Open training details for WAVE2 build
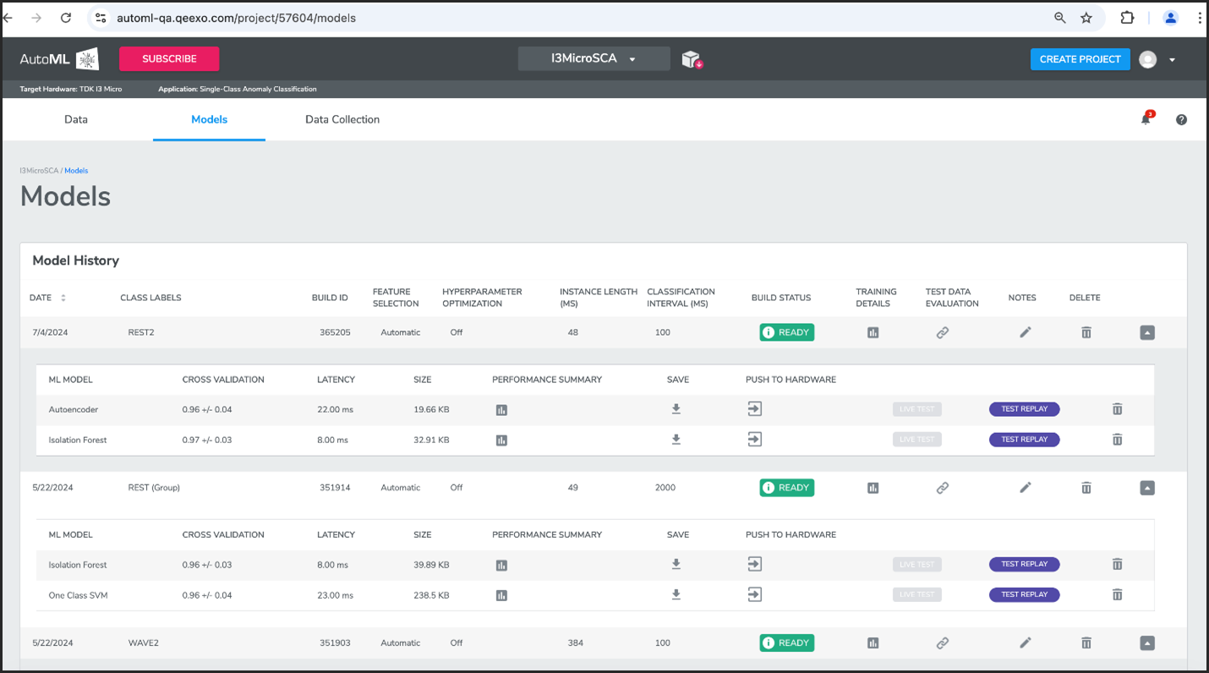The height and width of the screenshot is (673, 1209). tap(873, 643)
